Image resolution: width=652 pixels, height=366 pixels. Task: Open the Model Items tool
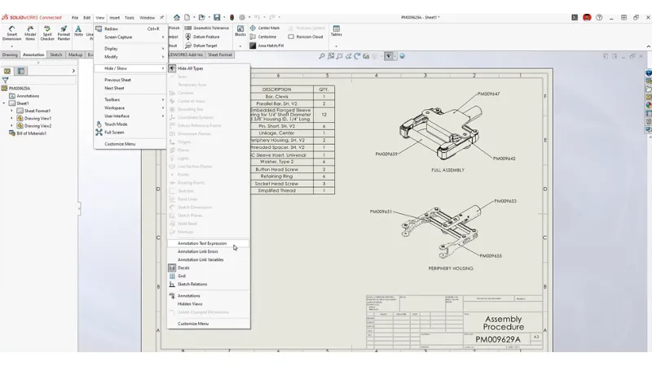30,33
